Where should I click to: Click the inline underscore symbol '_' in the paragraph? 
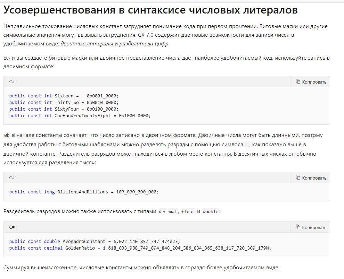[x=247, y=145]
